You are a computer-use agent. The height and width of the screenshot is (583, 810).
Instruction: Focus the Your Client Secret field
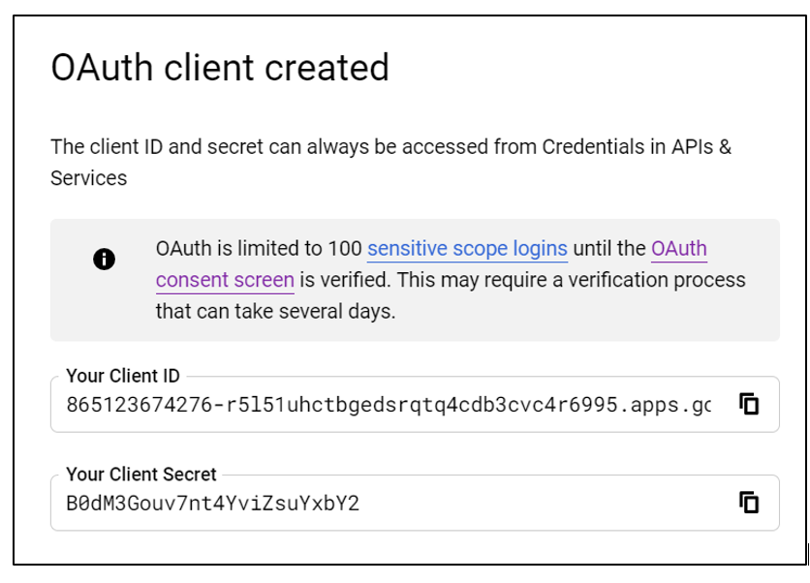click(x=388, y=503)
